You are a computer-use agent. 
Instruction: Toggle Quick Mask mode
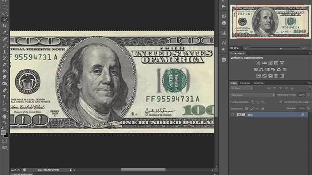[4, 141]
